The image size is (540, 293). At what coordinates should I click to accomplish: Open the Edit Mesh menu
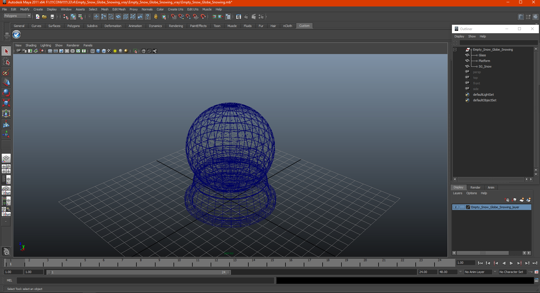point(119,9)
